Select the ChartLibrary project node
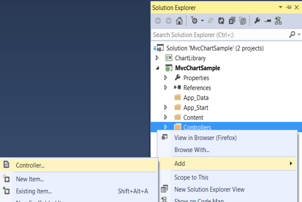This screenshot has height=202, width=302. coord(190,58)
